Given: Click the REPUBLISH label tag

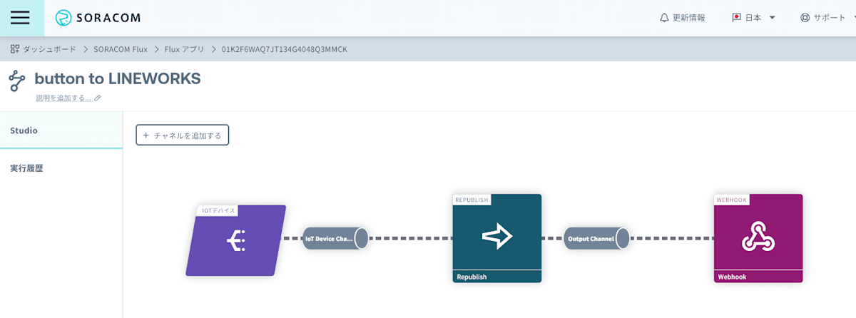Looking at the screenshot, I should click(x=472, y=200).
